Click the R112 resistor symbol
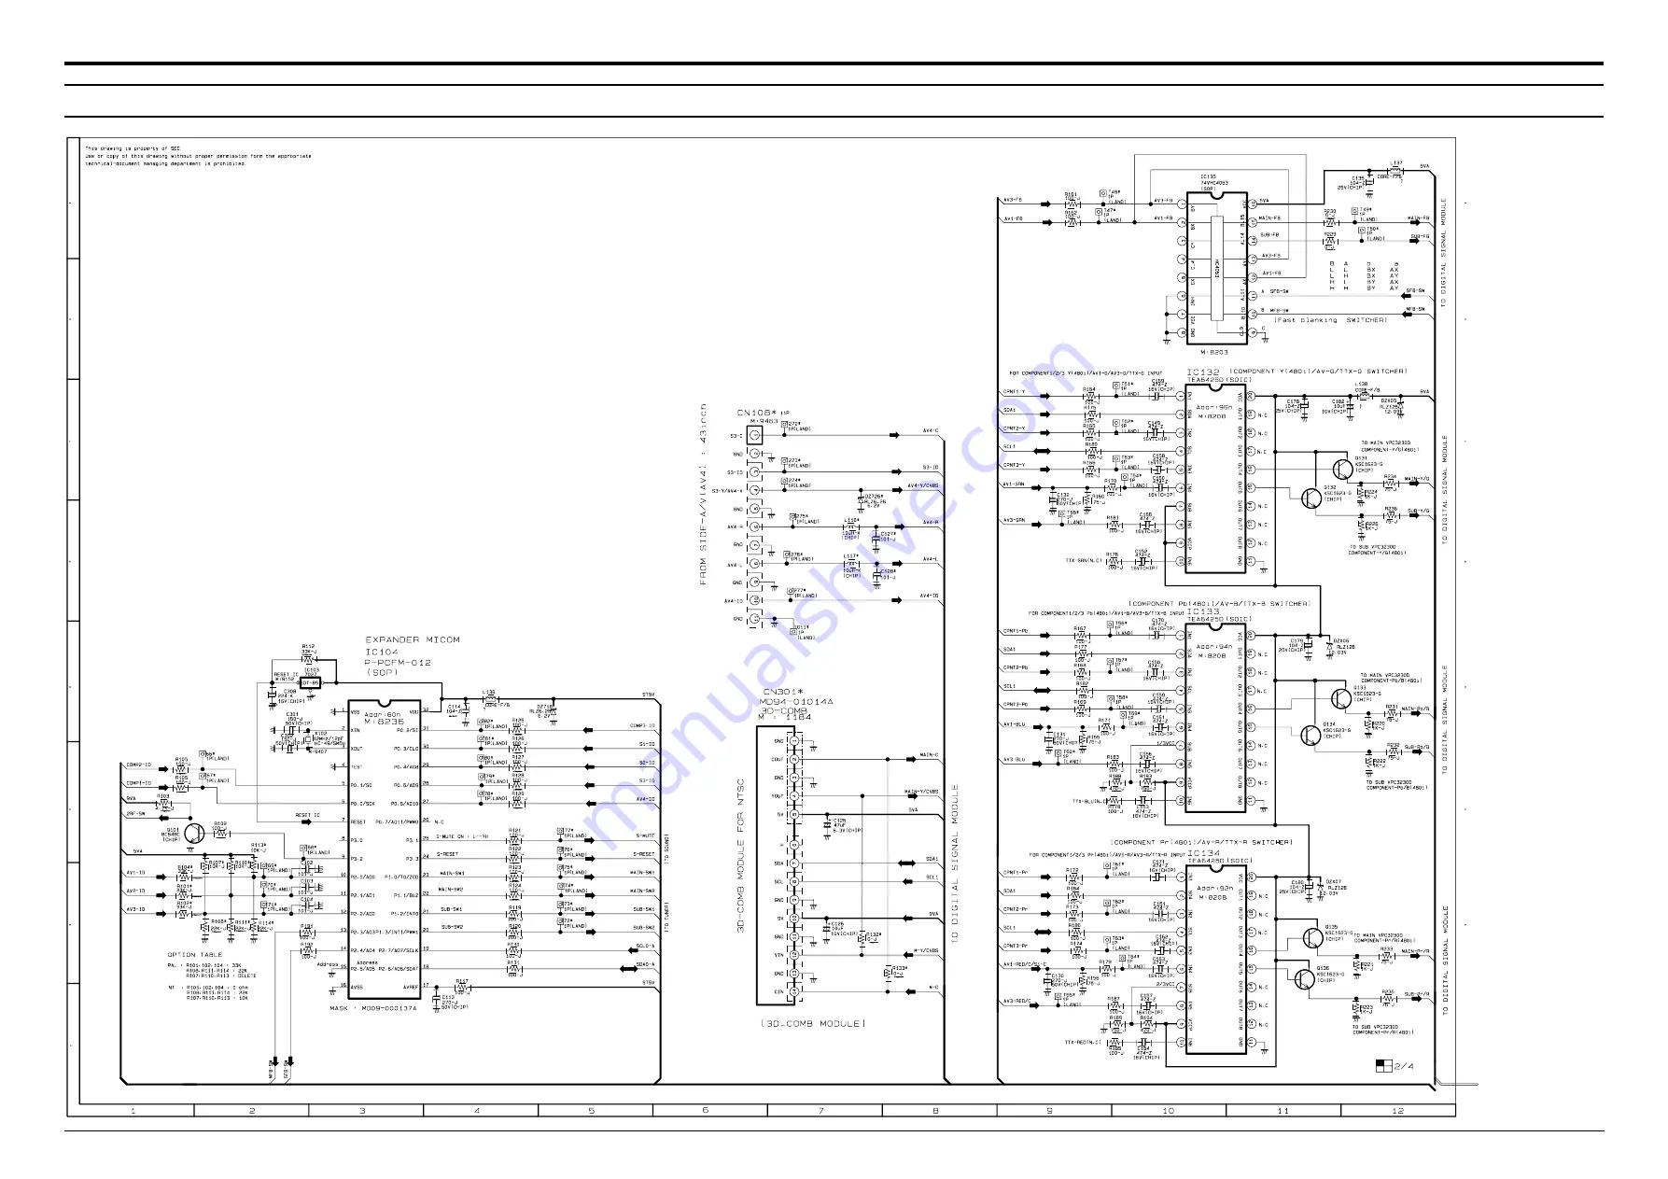The height and width of the screenshot is (1179, 1668). [x=308, y=658]
